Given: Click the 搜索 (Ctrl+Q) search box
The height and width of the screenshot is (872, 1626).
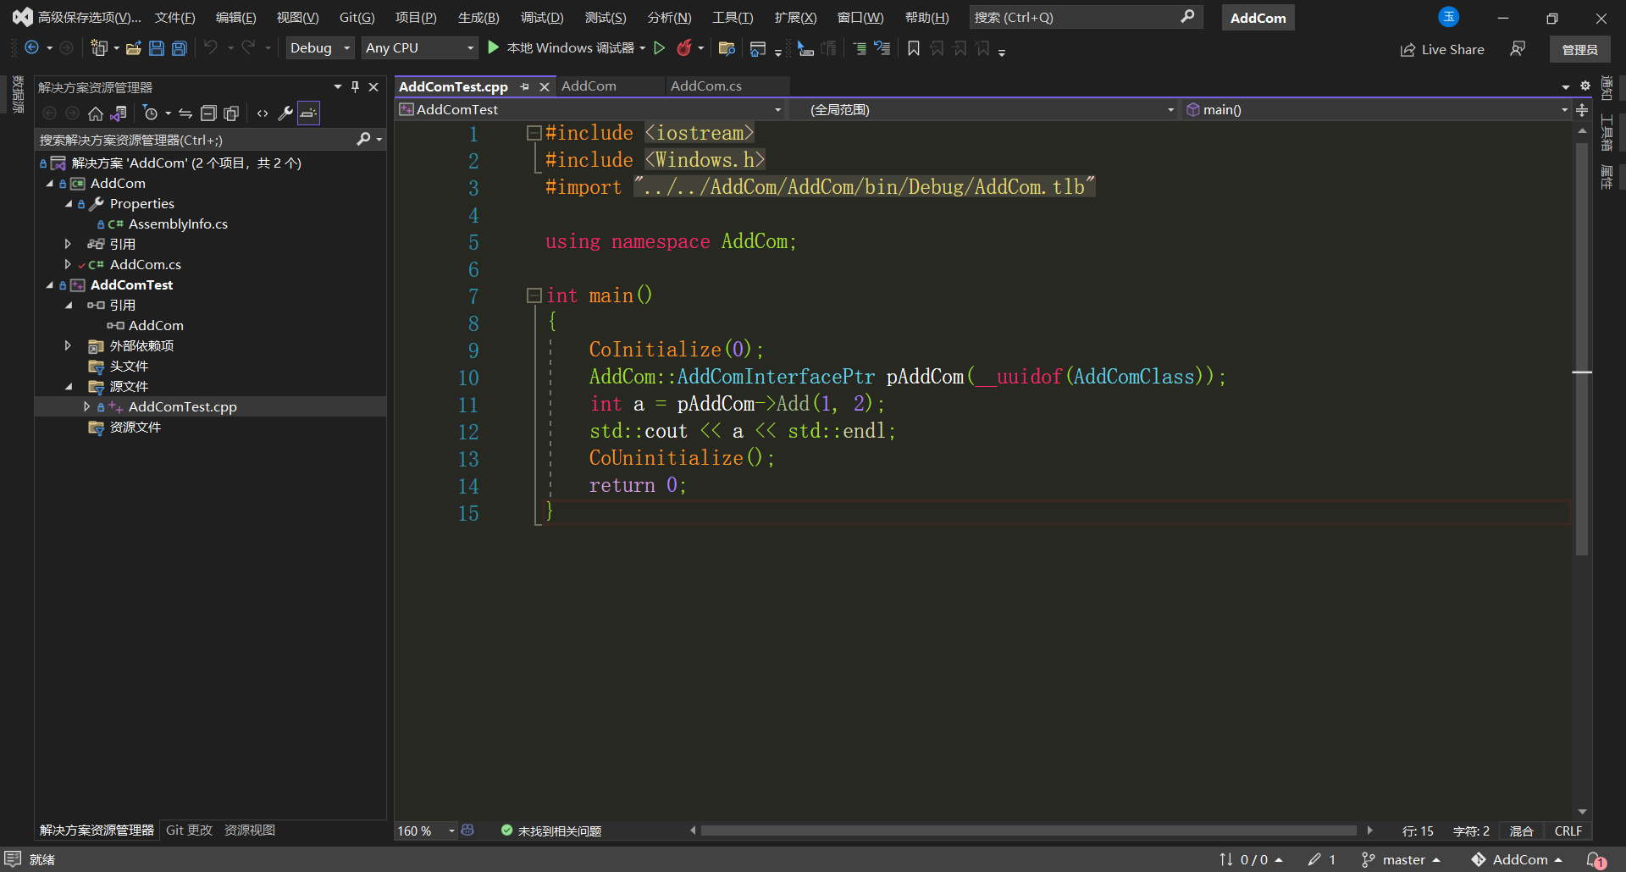Looking at the screenshot, I should coord(1086,17).
